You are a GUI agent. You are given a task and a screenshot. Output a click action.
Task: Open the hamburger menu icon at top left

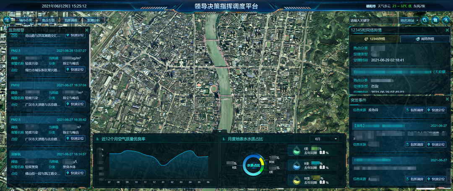click(7, 20)
